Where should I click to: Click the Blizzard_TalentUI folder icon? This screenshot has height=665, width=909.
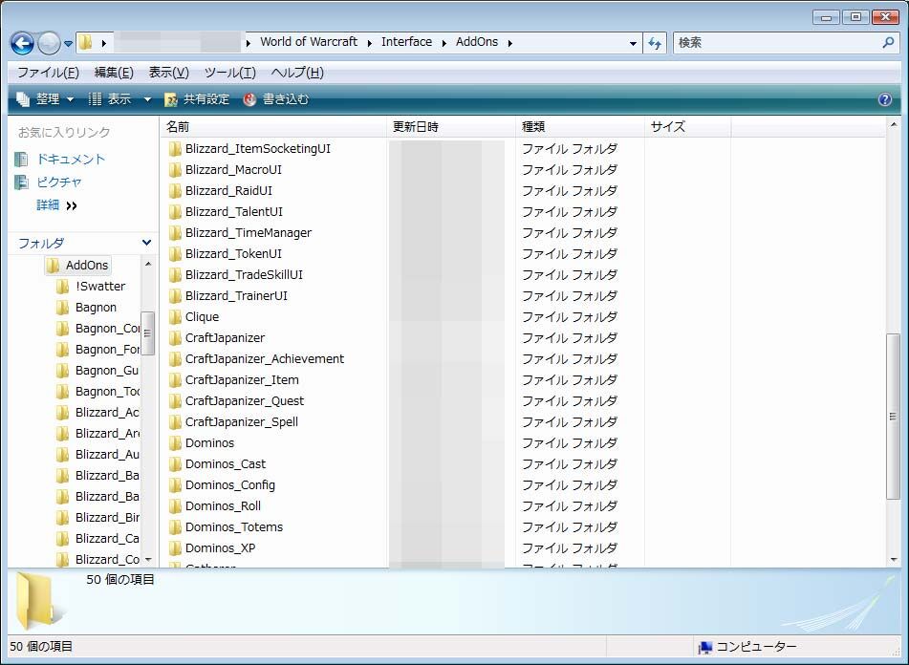click(x=175, y=212)
